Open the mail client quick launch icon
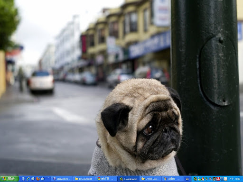The height and width of the screenshot is (182, 243). pos(43,179)
